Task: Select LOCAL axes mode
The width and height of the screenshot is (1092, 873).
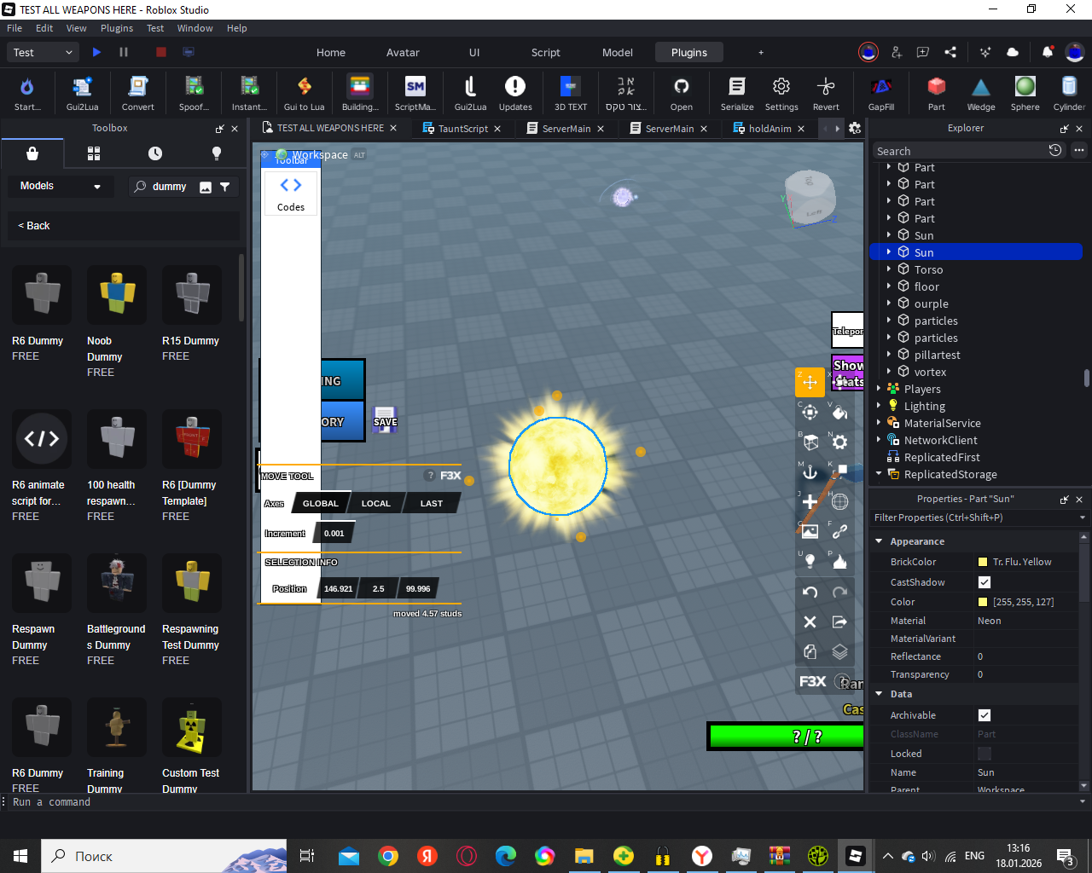Action: tap(375, 503)
